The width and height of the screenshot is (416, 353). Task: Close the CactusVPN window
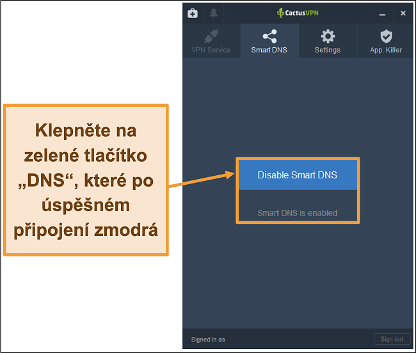pos(403,13)
